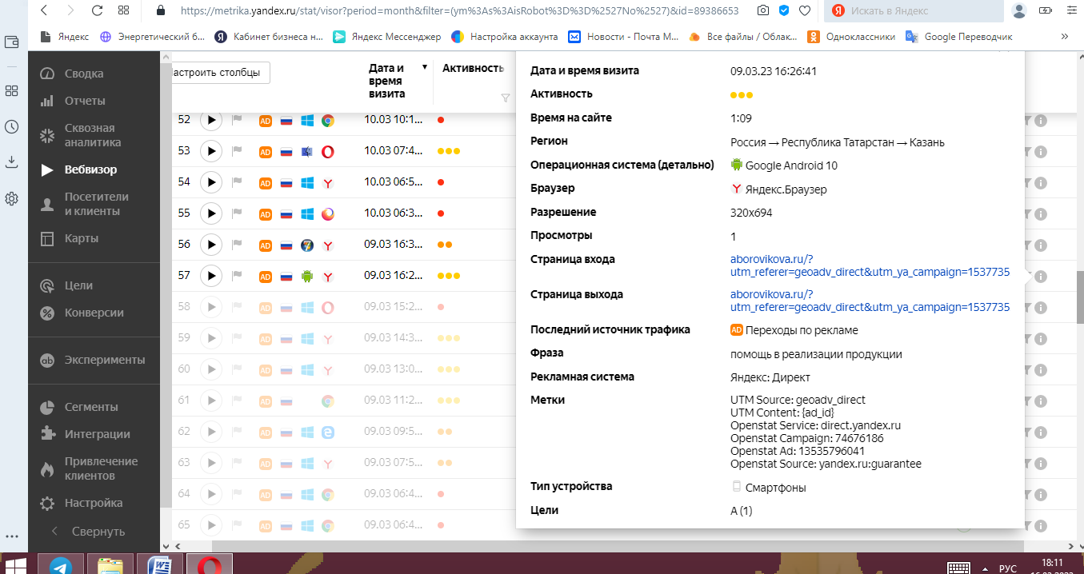The image size is (1084, 574).
Task: Toggle the flag marker on visit 55
Action: (x=237, y=213)
